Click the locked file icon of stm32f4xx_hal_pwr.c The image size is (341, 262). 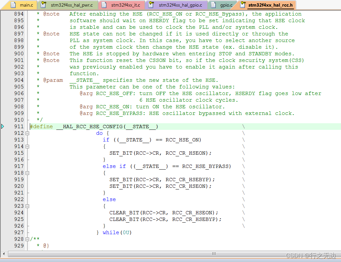click(44, 5)
